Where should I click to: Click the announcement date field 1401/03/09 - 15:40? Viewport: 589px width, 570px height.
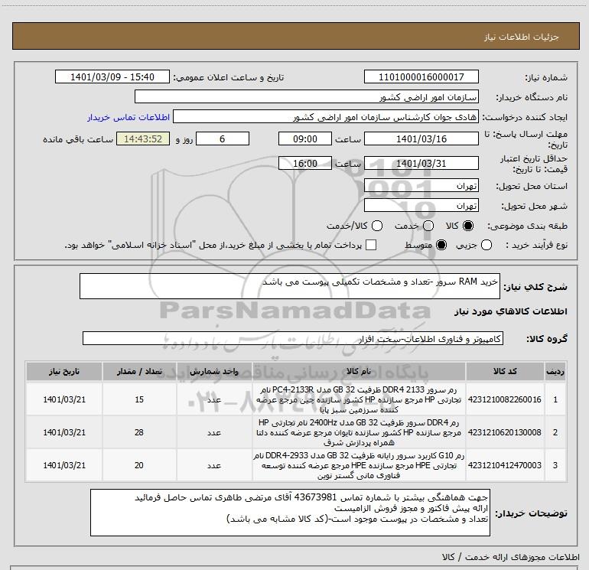coord(112,77)
